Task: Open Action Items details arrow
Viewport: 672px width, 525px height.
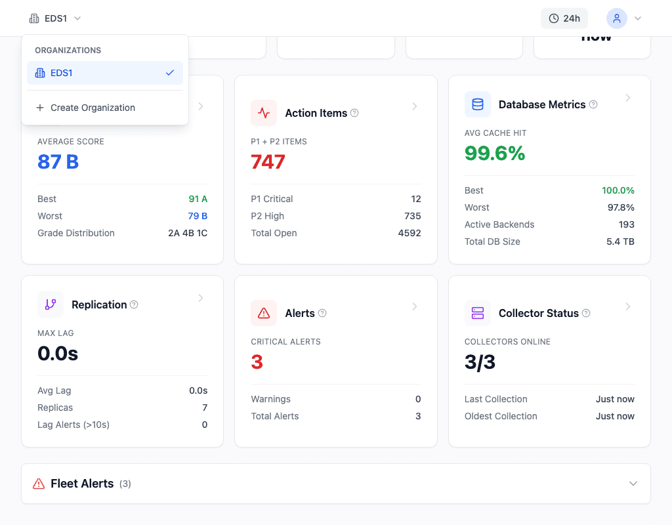Action: [x=415, y=106]
